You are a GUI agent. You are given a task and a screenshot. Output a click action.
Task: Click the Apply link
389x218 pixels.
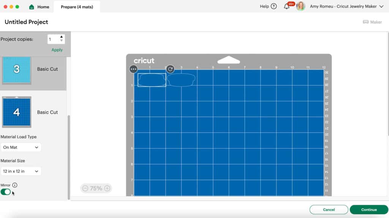pos(57,50)
